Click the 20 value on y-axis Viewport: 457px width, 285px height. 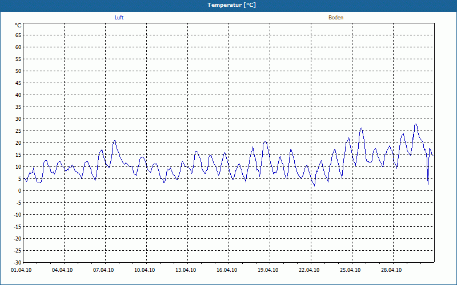click(18, 143)
